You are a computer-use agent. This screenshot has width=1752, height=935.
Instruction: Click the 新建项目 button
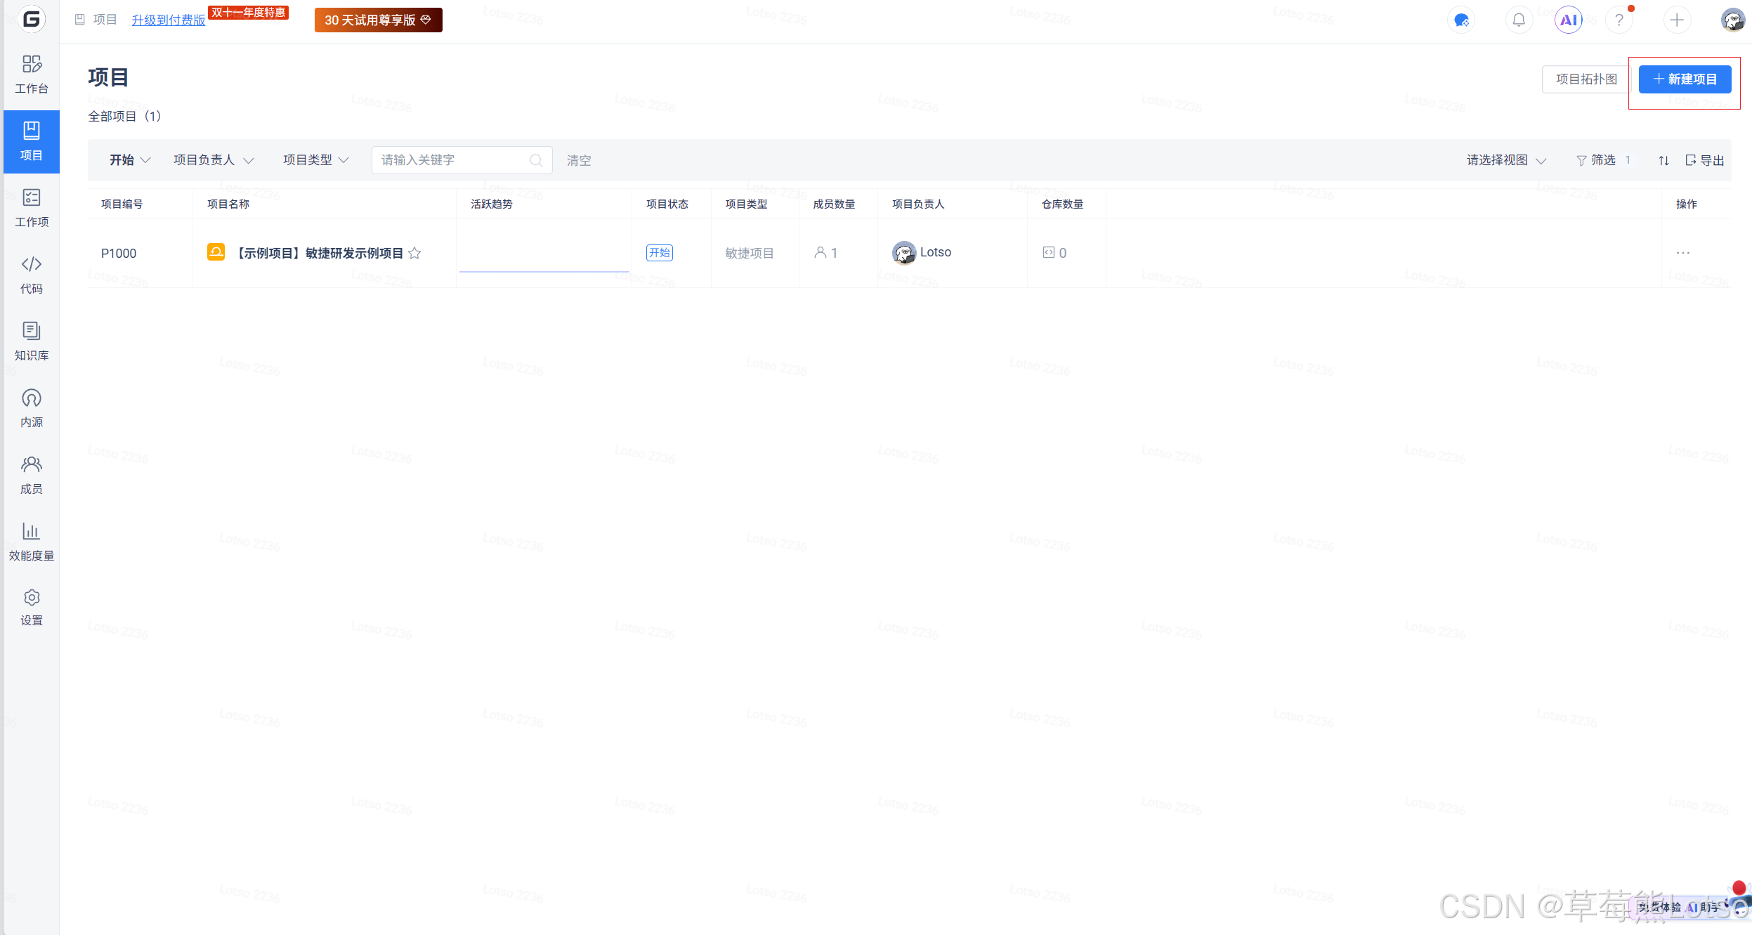[x=1684, y=79]
